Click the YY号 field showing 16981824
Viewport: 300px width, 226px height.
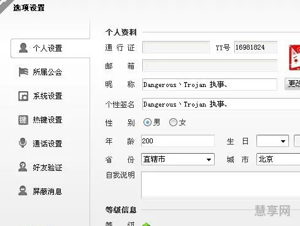tap(256, 47)
